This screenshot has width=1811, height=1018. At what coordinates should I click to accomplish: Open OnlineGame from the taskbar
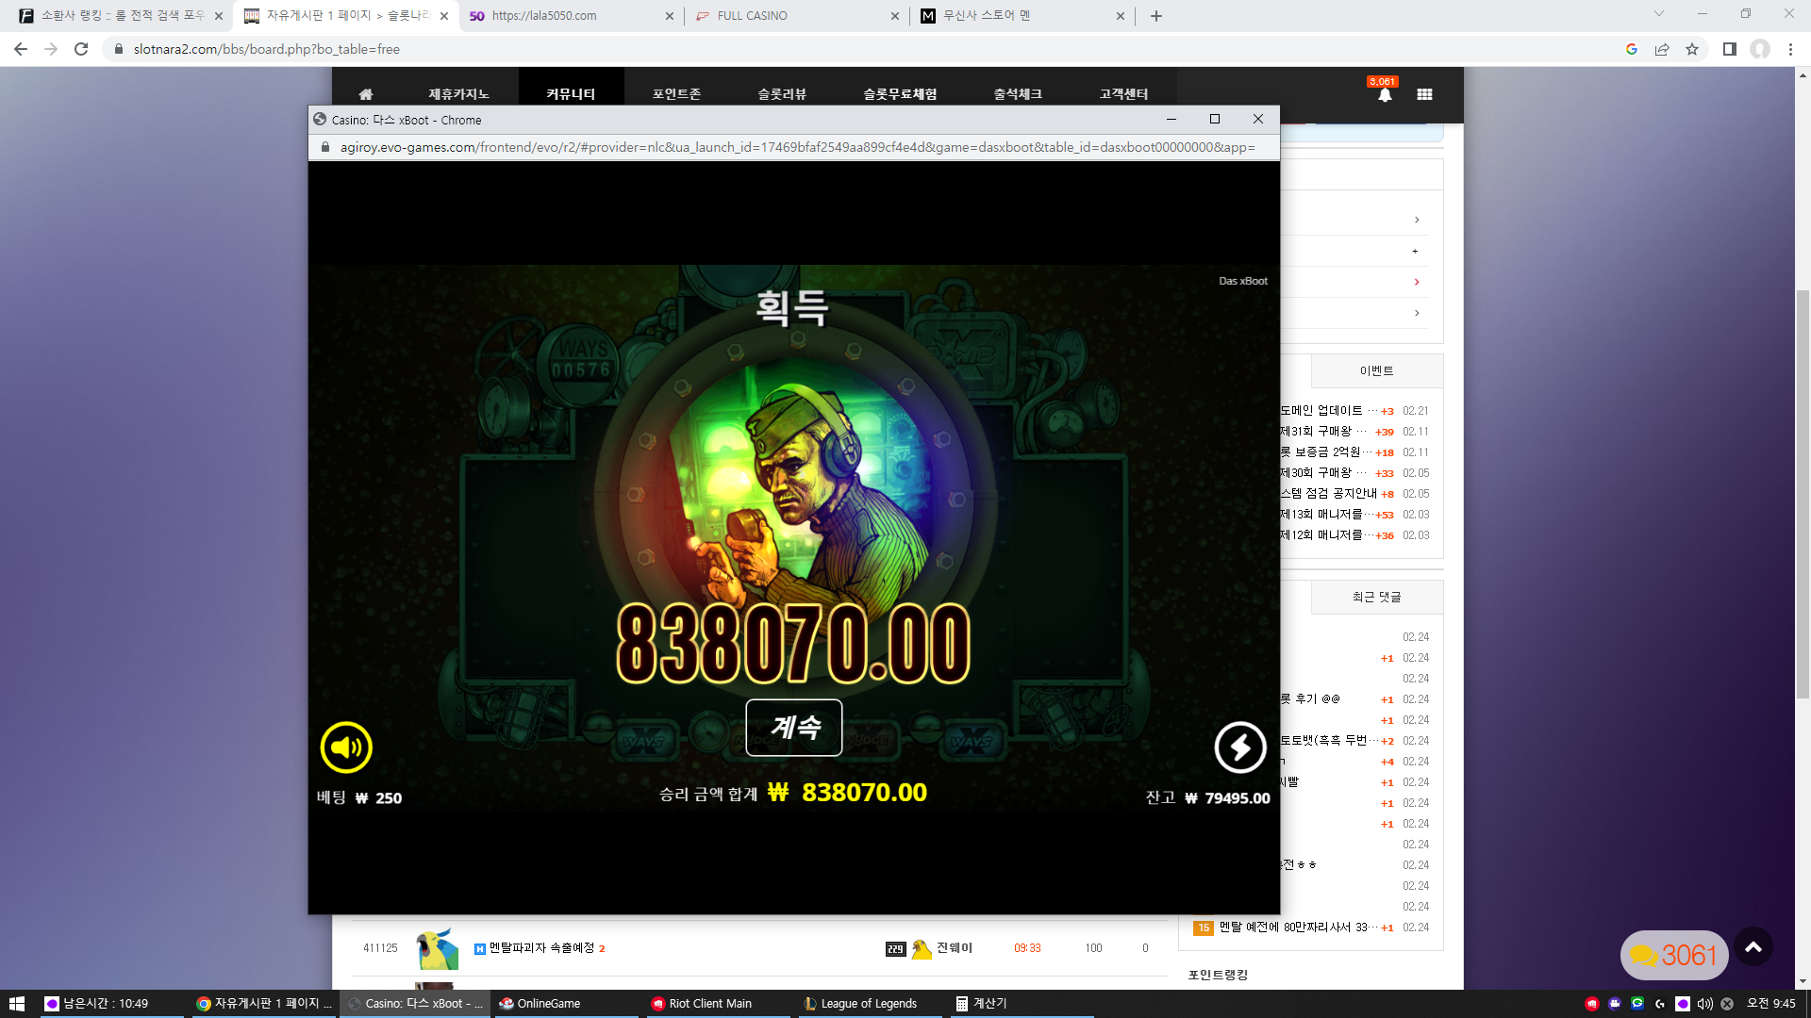point(566,1004)
